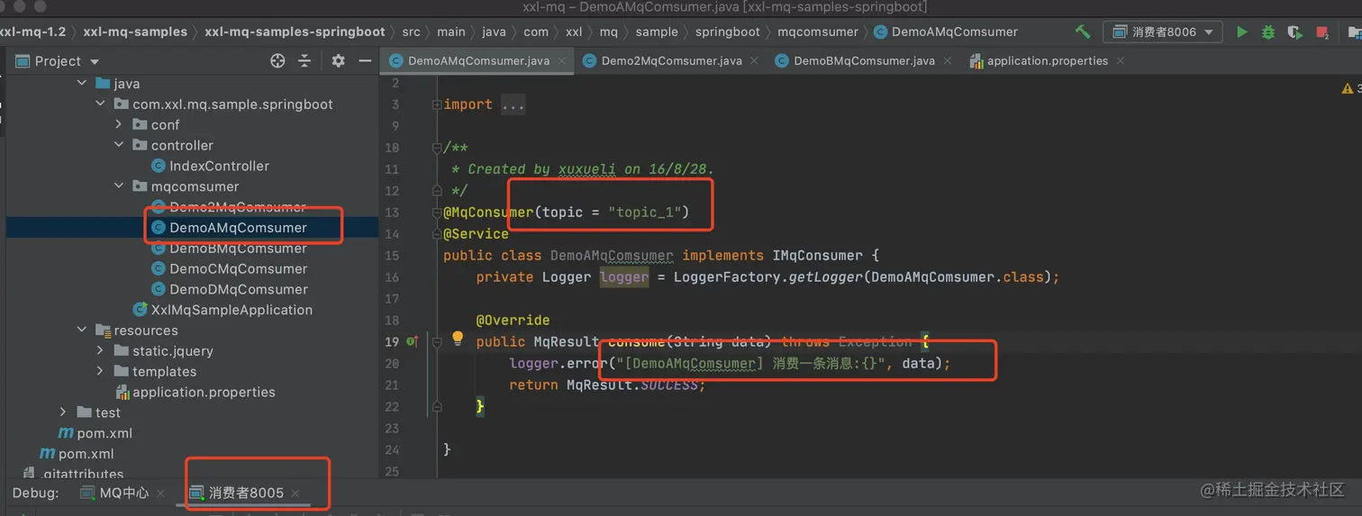Click the warnings indicator in editor corner
The width and height of the screenshot is (1362, 516).
click(1349, 87)
